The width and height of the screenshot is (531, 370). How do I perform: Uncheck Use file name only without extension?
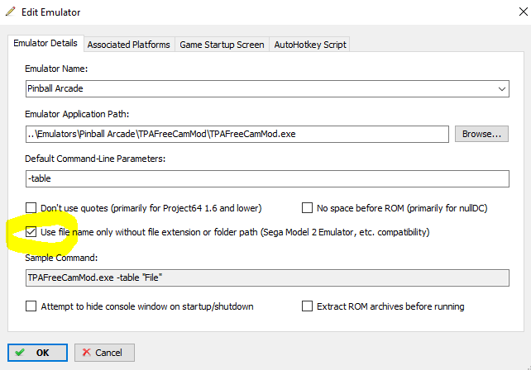click(x=31, y=232)
